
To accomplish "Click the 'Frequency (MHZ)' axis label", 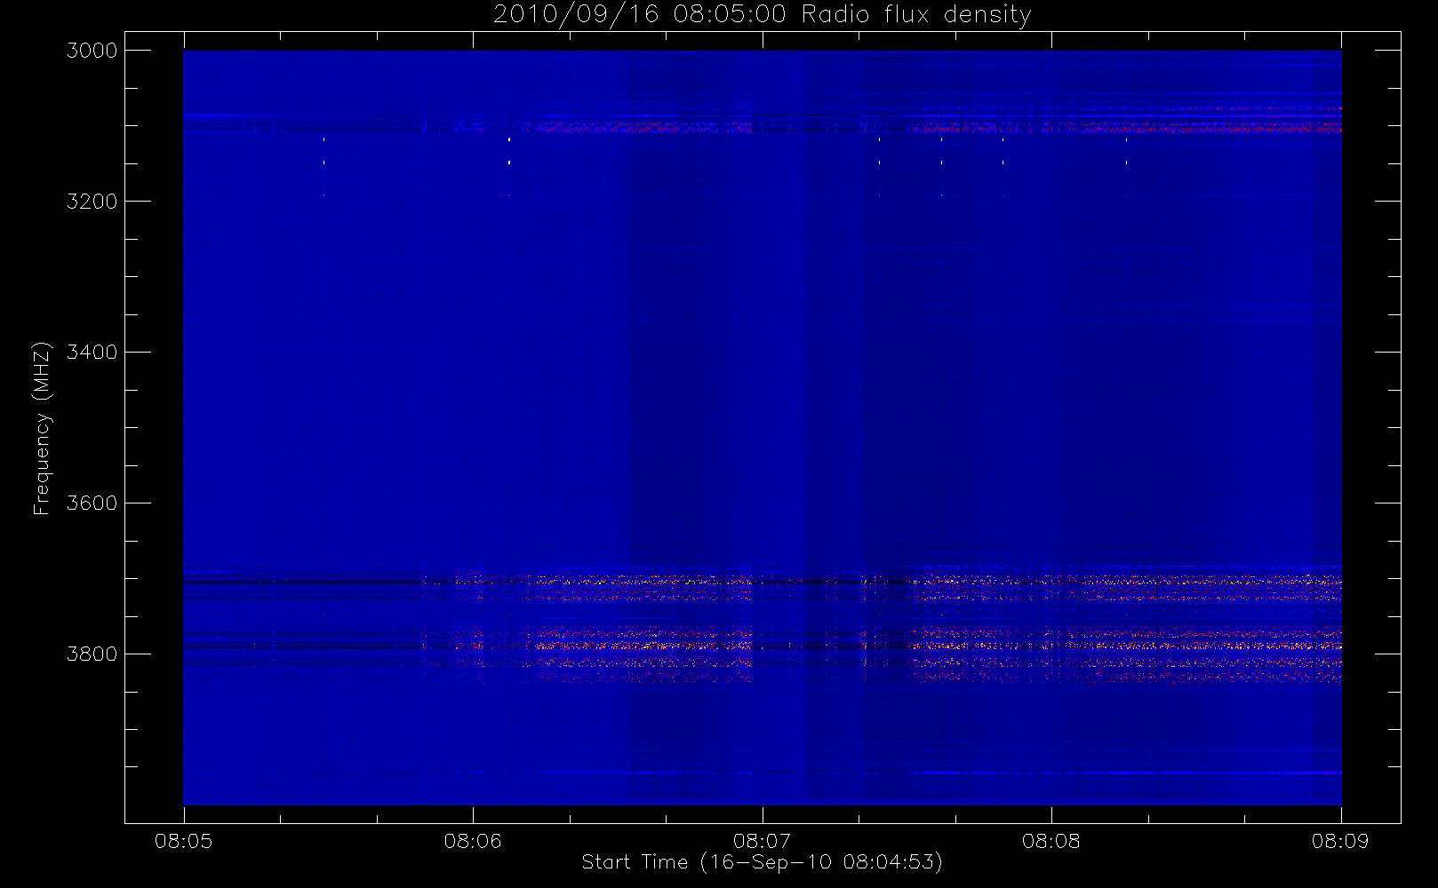I will (x=42, y=428).
